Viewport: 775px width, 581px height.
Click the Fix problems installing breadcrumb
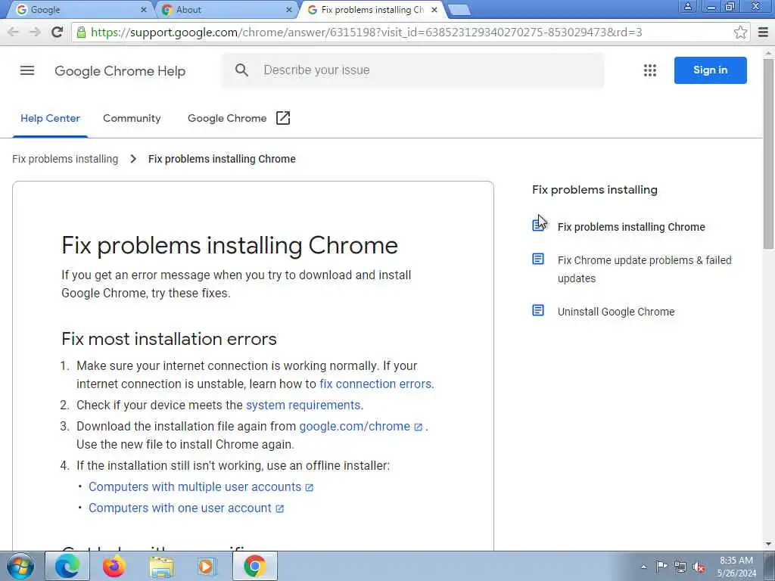click(65, 159)
